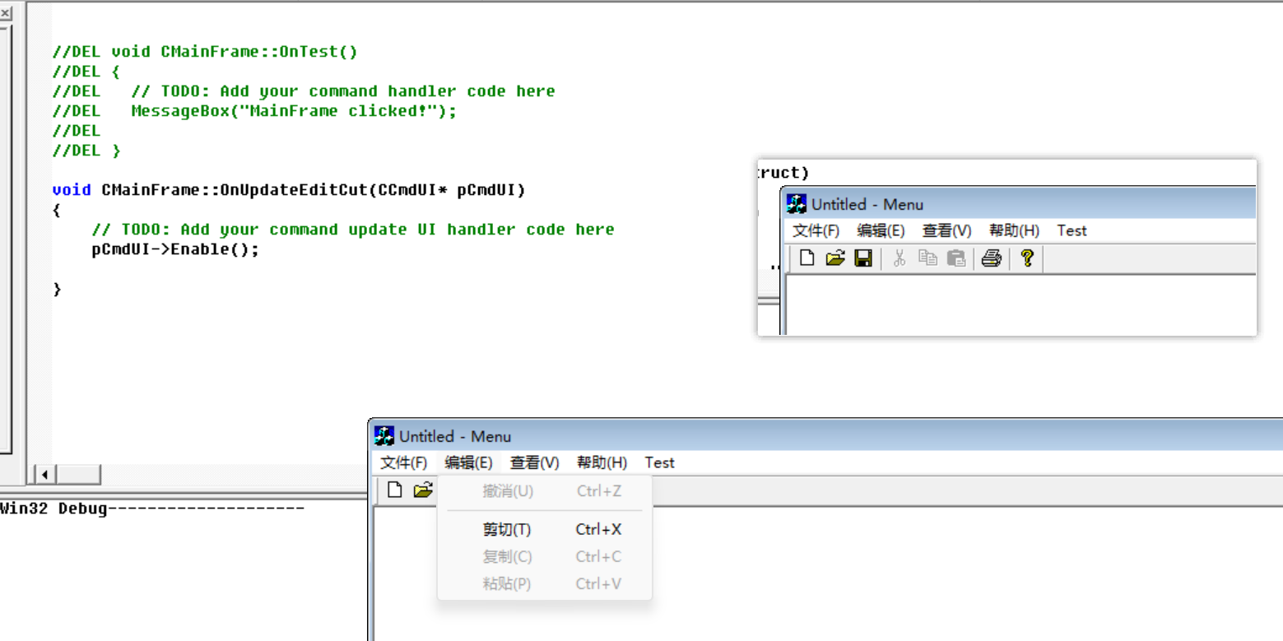Viewport: 1283px width, 641px height.
Task: Click the title text of lower Untitled - Menu window
Action: pyautogui.click(x=455, y=436)
